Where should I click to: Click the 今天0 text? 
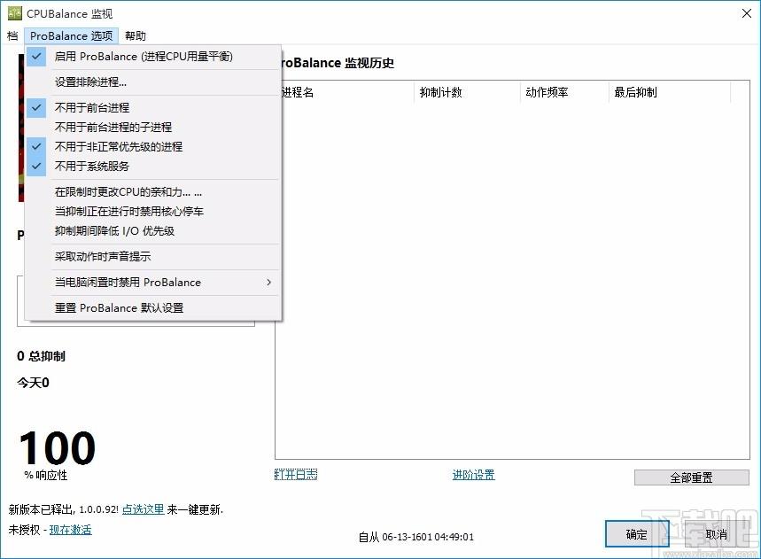(33, 383)
